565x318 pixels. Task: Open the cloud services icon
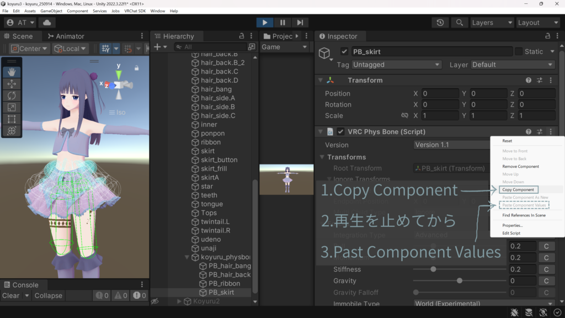[x=47, y=23]
